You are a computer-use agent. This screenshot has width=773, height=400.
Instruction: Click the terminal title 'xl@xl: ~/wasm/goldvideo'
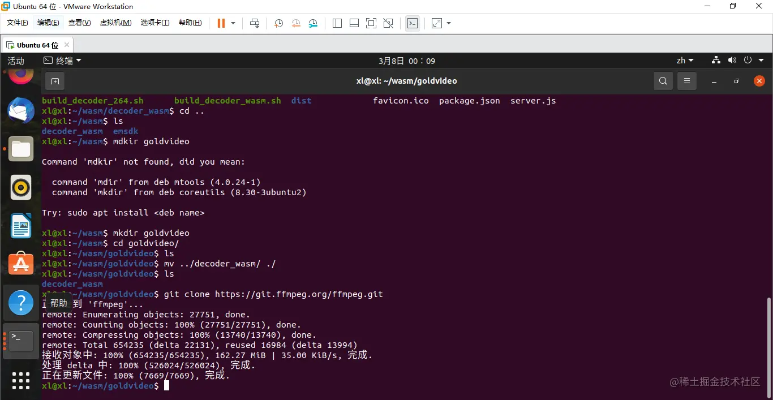click(x=406, y=81)
